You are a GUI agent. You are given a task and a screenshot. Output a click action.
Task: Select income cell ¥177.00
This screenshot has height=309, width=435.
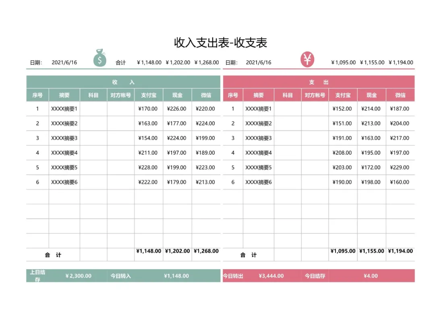[177, 124]
